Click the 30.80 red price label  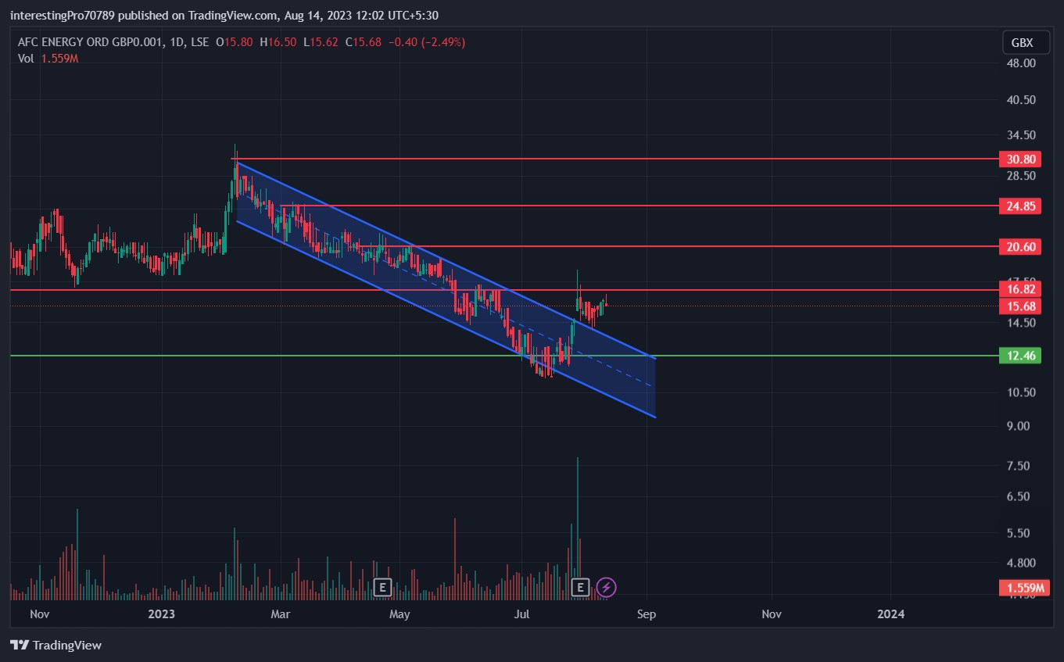click(1021, 159)
